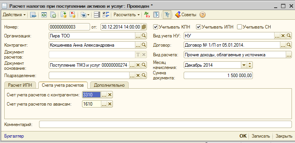Click the date field 30.12.2014 14:00:00

click(x=121, y=27)
